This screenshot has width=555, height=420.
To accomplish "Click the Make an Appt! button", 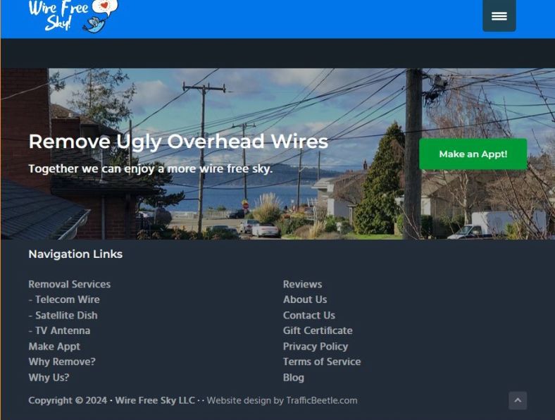I will (x=473, y=154).
